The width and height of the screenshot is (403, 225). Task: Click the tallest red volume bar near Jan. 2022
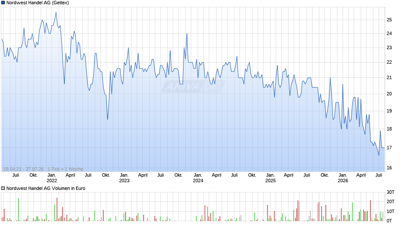pos(57,209)
